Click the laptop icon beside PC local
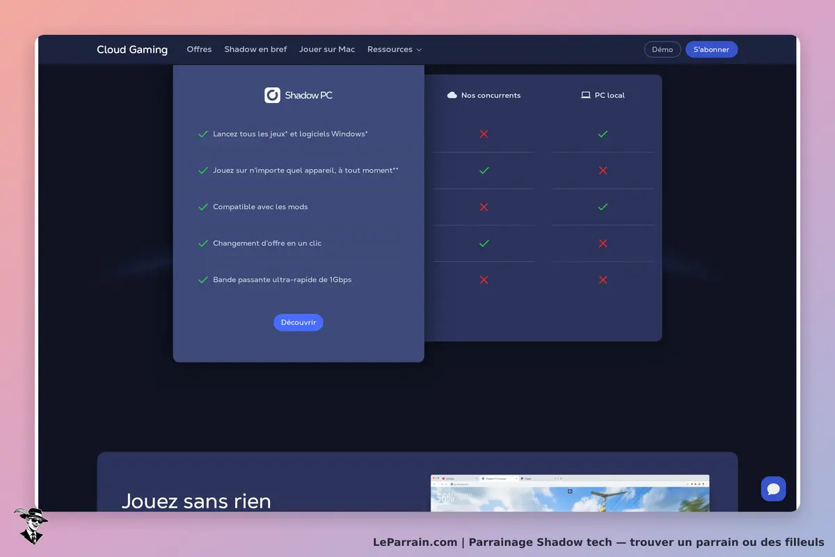 [586, 95]
